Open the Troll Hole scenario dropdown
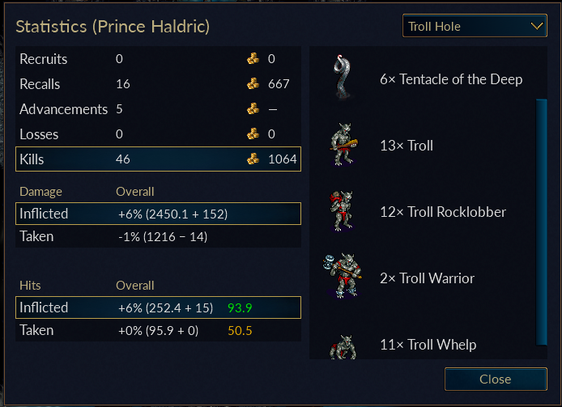This screenshot has width=562, height=407. (475, 26)
